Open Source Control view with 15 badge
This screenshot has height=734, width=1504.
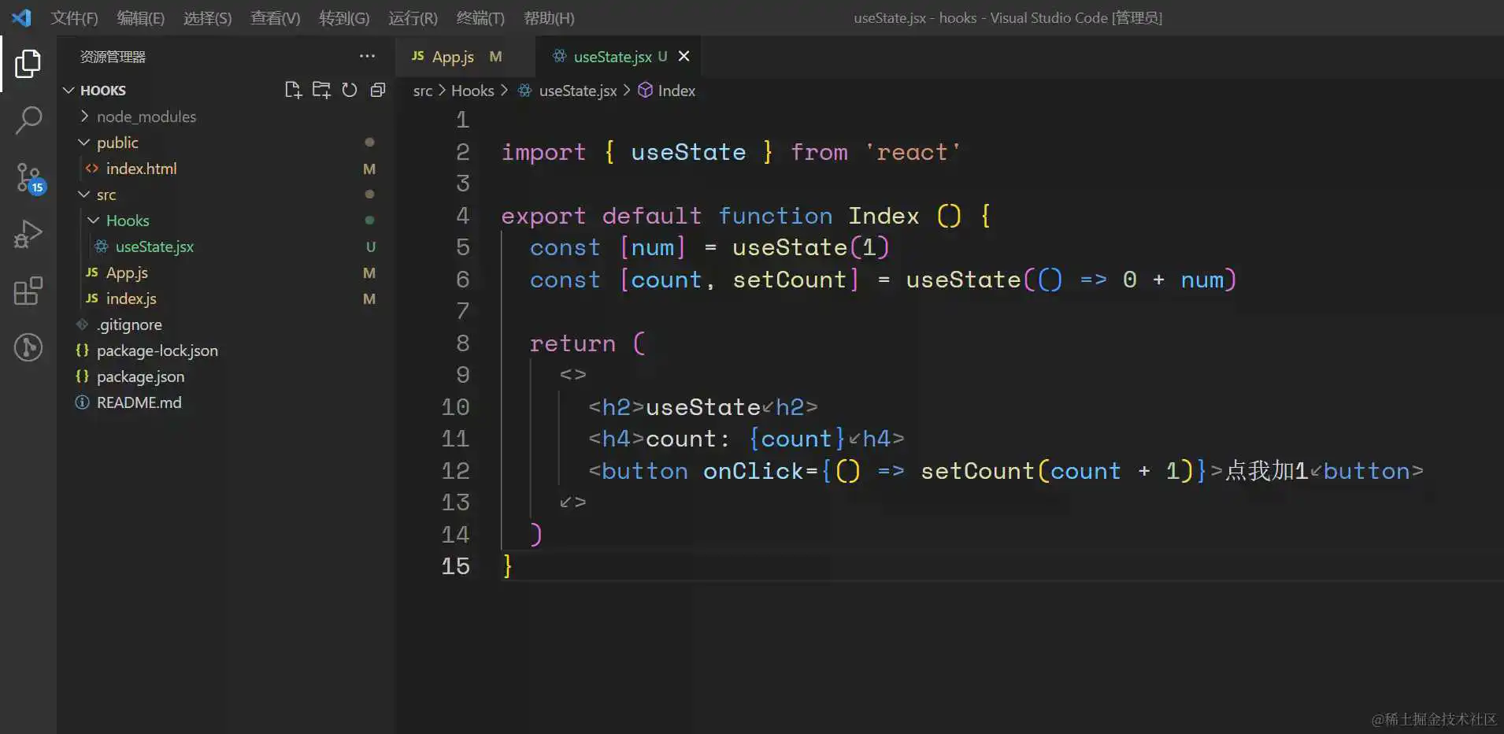coord(30,178)
